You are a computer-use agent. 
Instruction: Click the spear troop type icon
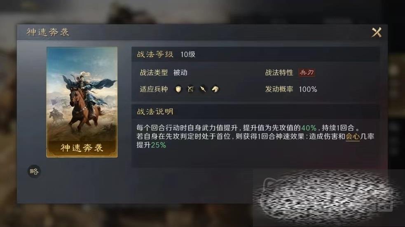tap(203, 89)
